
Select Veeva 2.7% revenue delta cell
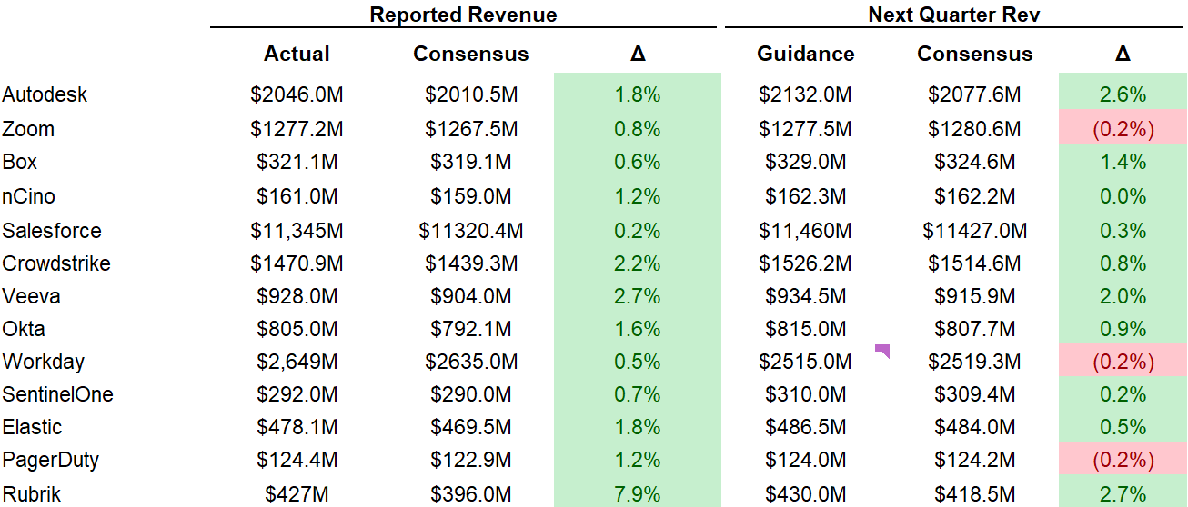pos(638,296)
